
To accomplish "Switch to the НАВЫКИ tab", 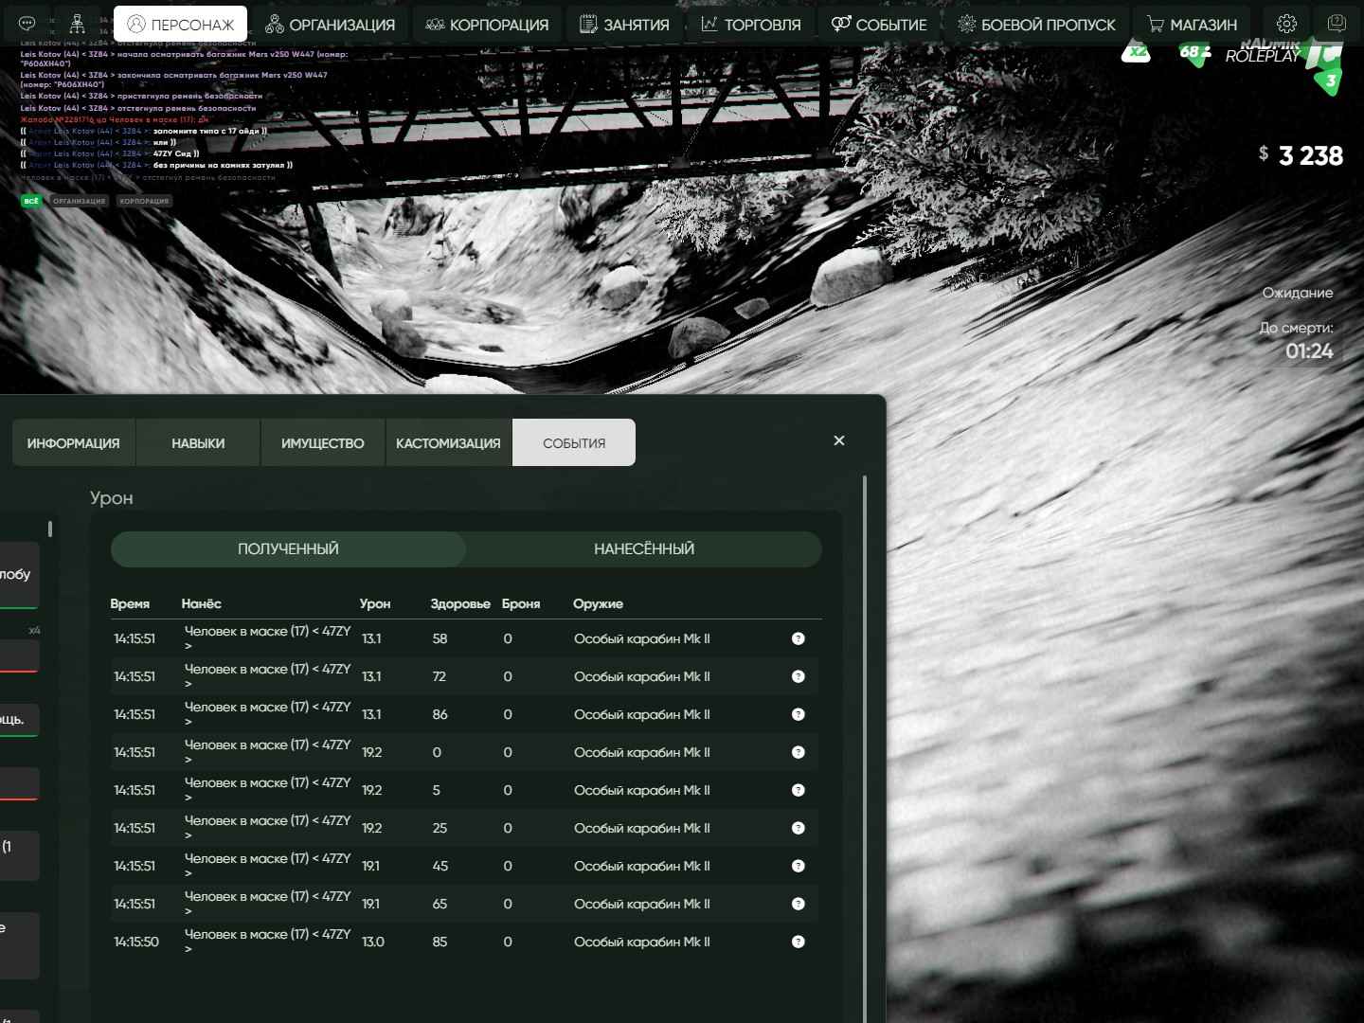I will (198, 443).
